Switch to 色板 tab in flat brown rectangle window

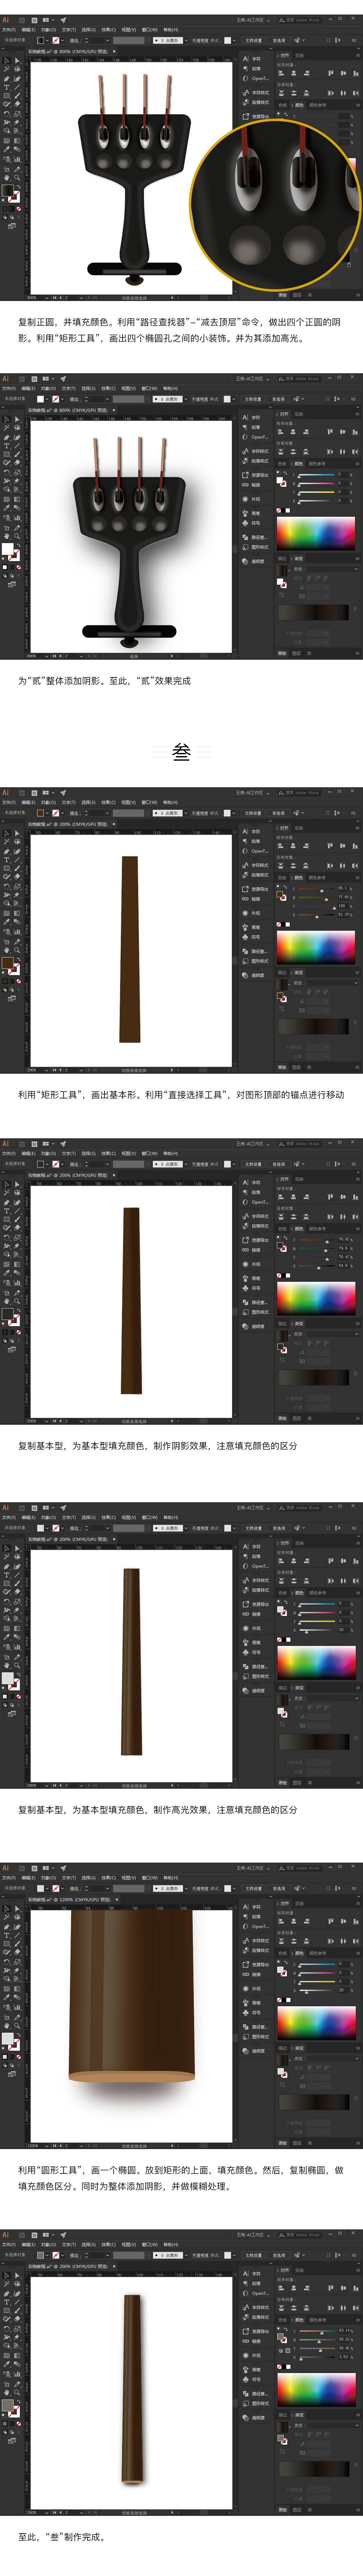click(x=282, y=878)
